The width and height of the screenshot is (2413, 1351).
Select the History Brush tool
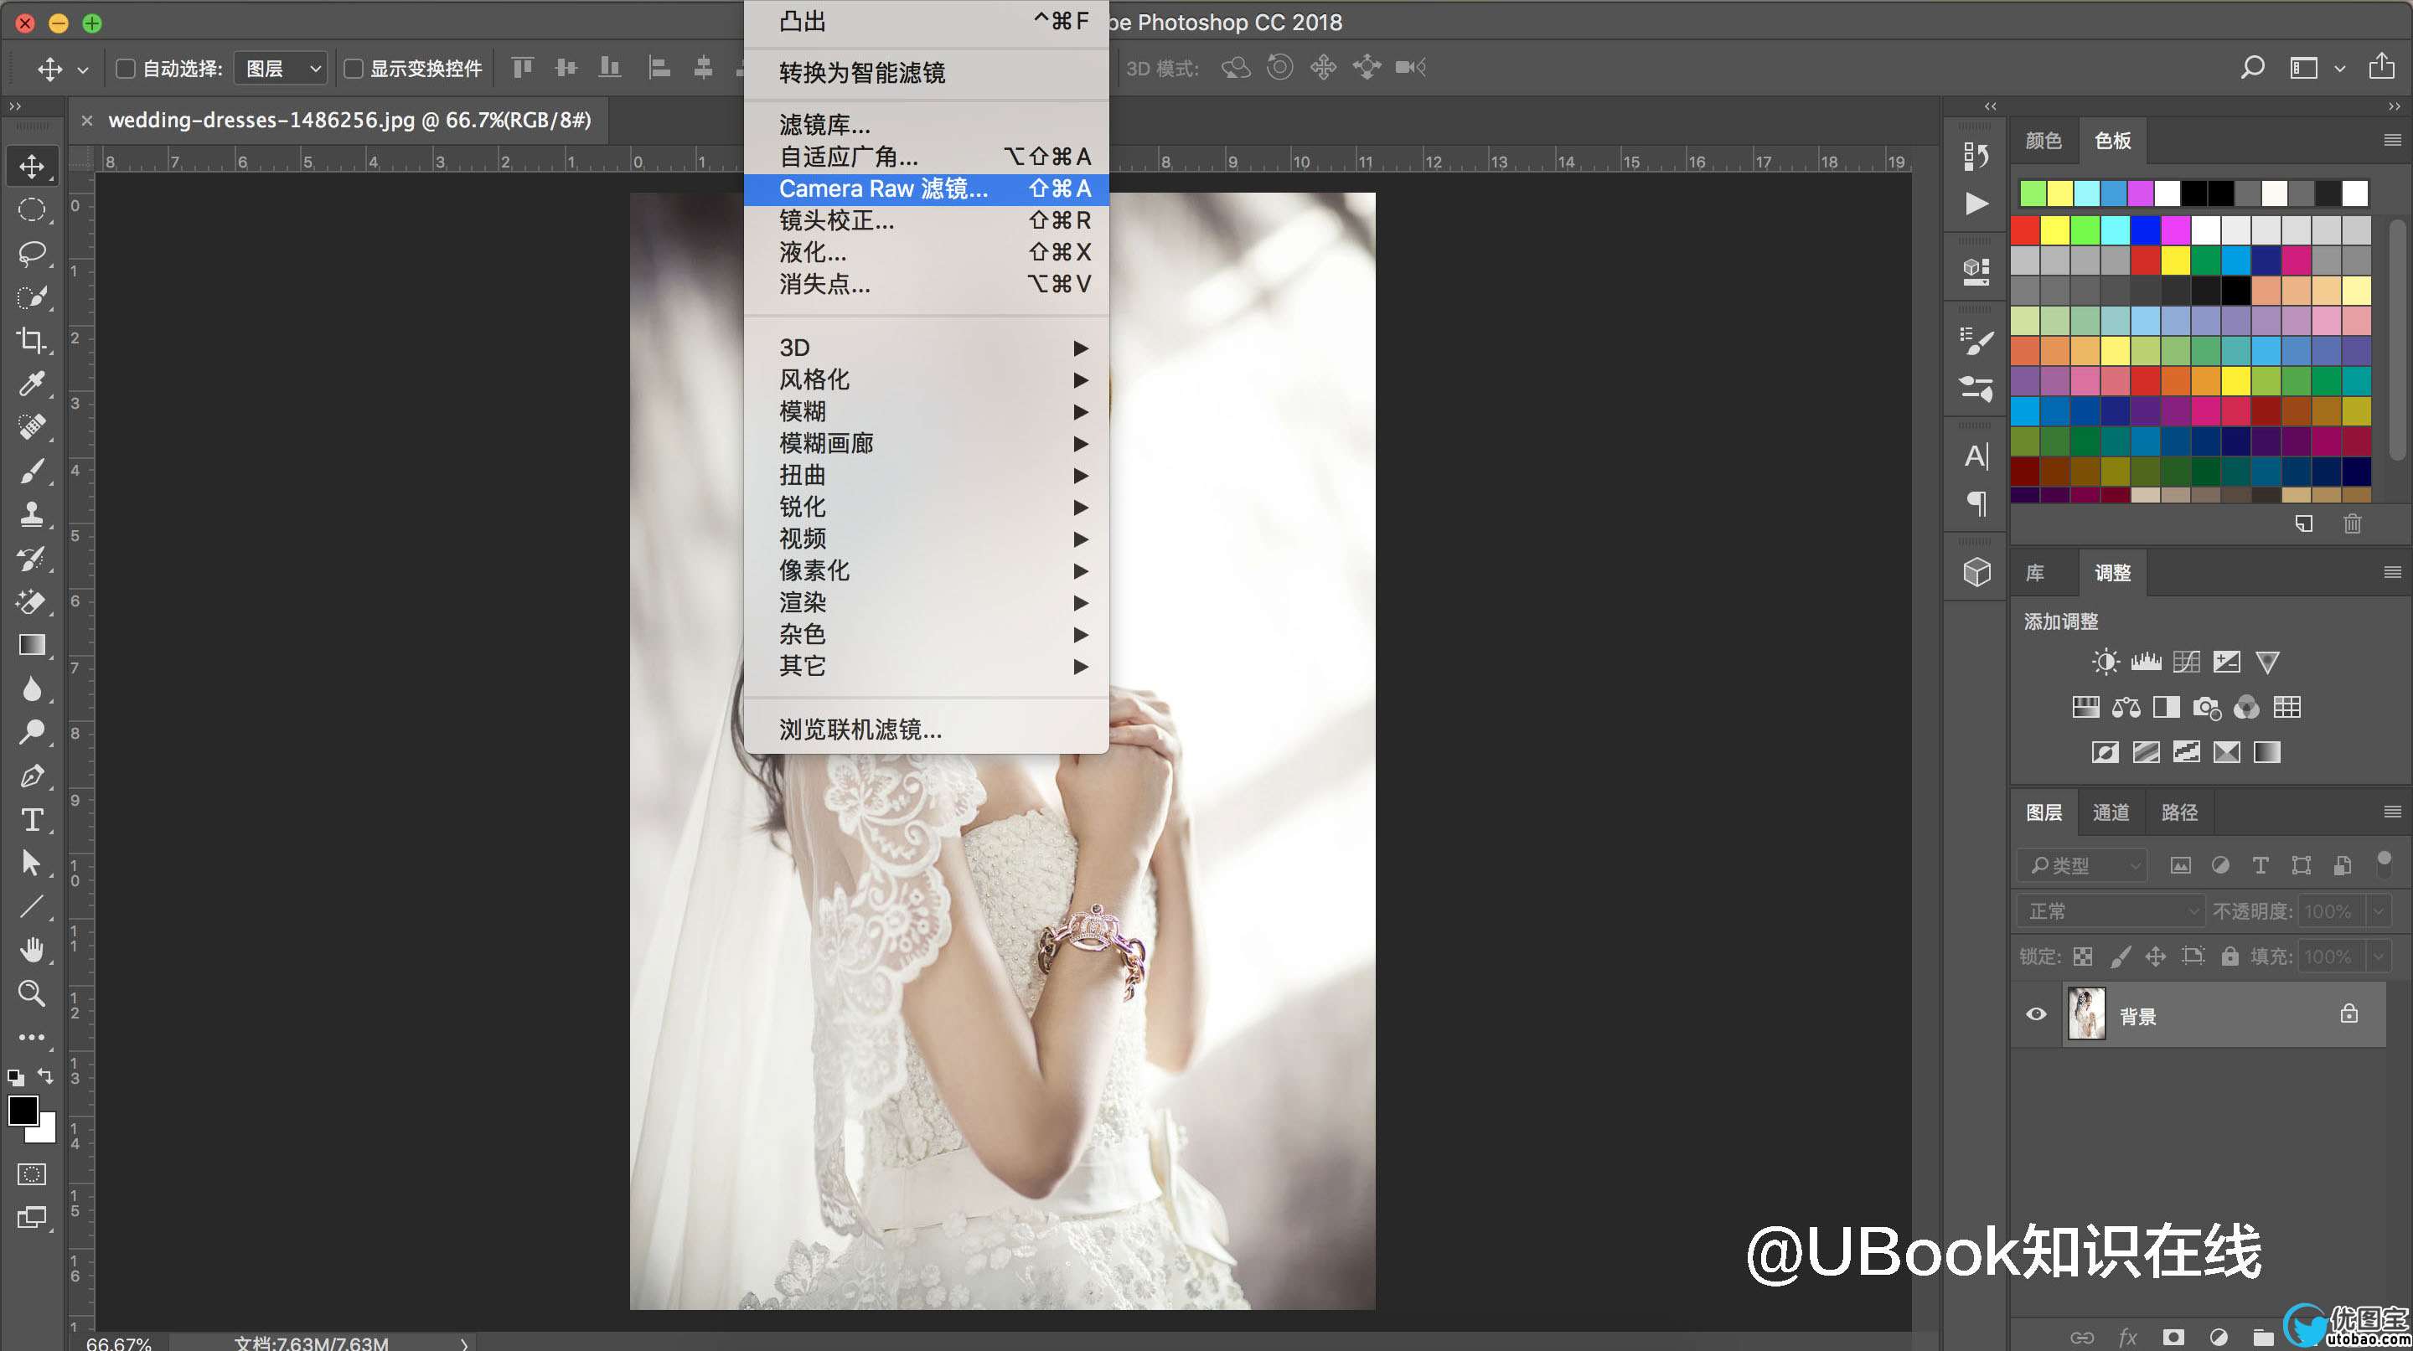pyautogui.click(x=32, y=559)
